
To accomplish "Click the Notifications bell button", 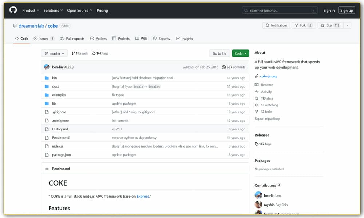I will tap(276, 25).
